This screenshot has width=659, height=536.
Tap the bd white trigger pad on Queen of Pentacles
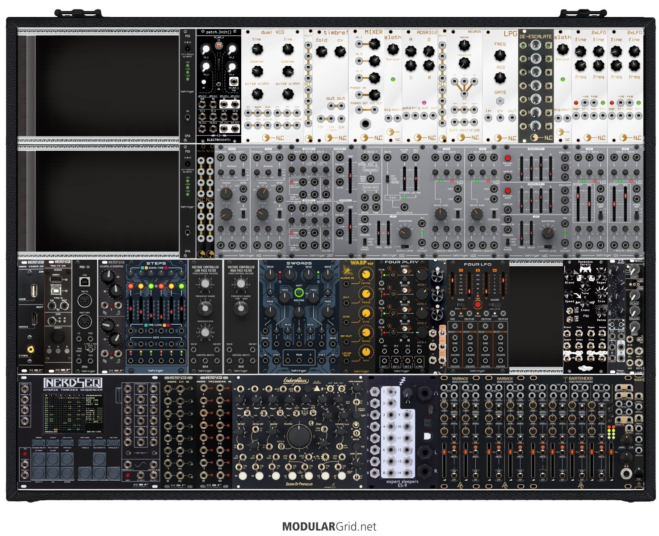click(242, 476)
